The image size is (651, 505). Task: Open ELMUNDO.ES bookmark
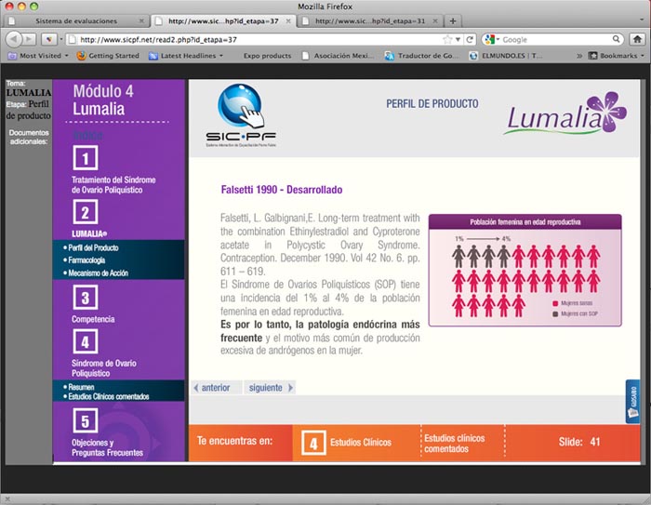[505, 56]
